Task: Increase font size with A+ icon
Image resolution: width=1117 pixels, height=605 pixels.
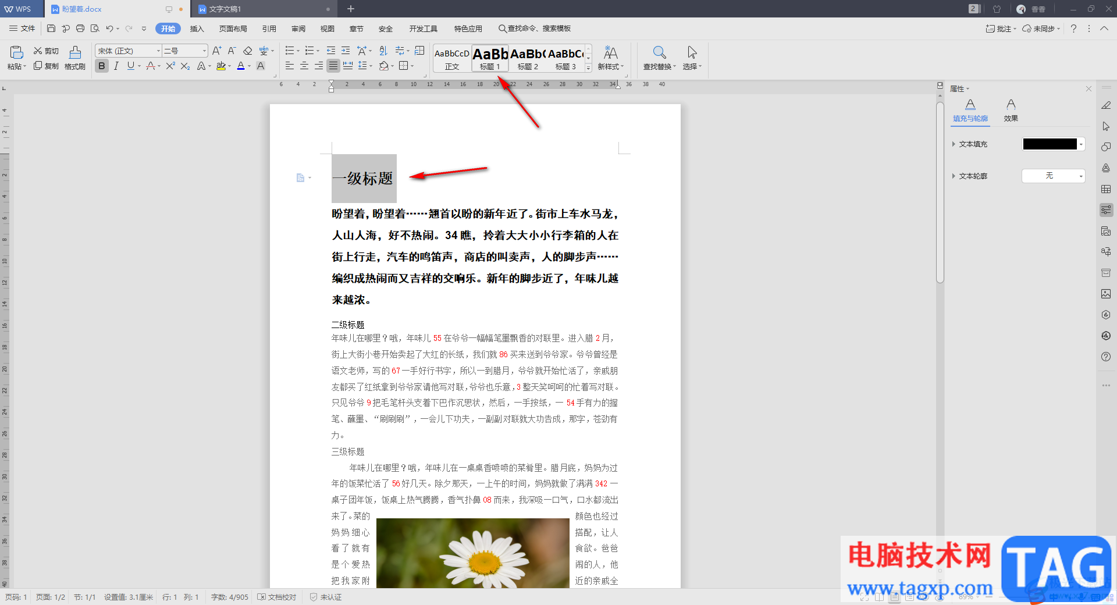Action: point(216,51)
